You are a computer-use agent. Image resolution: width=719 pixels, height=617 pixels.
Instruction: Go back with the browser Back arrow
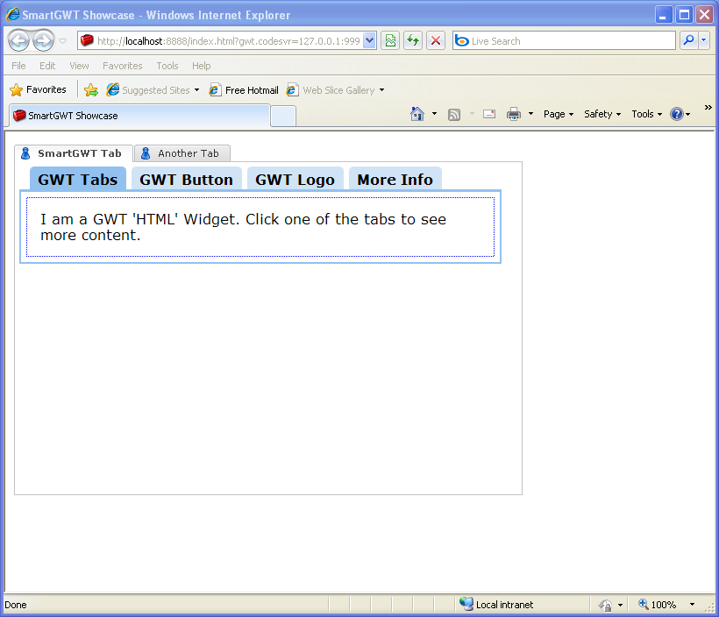(18, 41)
